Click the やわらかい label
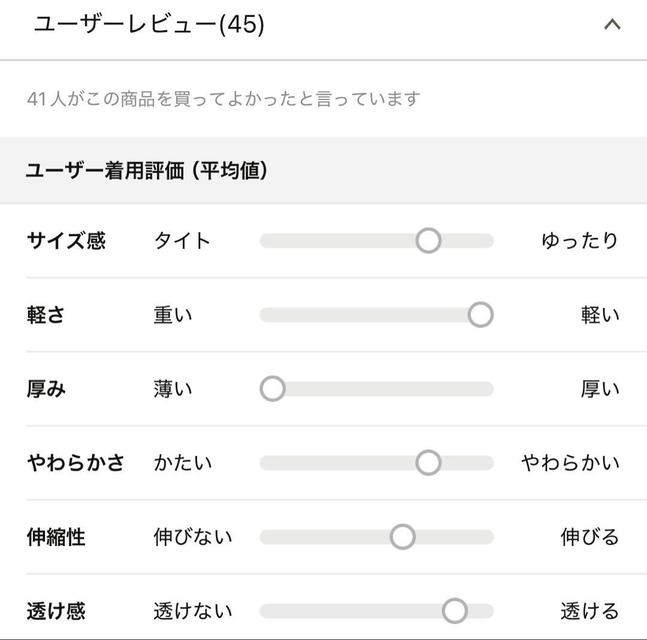 click(x=567, y=462)
